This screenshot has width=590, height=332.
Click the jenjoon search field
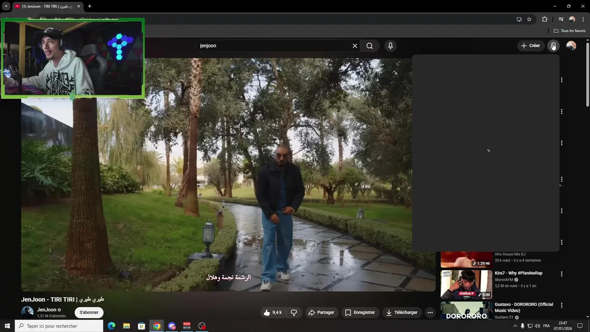click(x=274, y=46)
